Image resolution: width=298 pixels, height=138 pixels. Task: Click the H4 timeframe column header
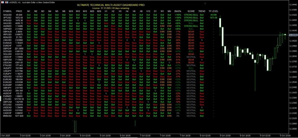click(x=127, y=12)
